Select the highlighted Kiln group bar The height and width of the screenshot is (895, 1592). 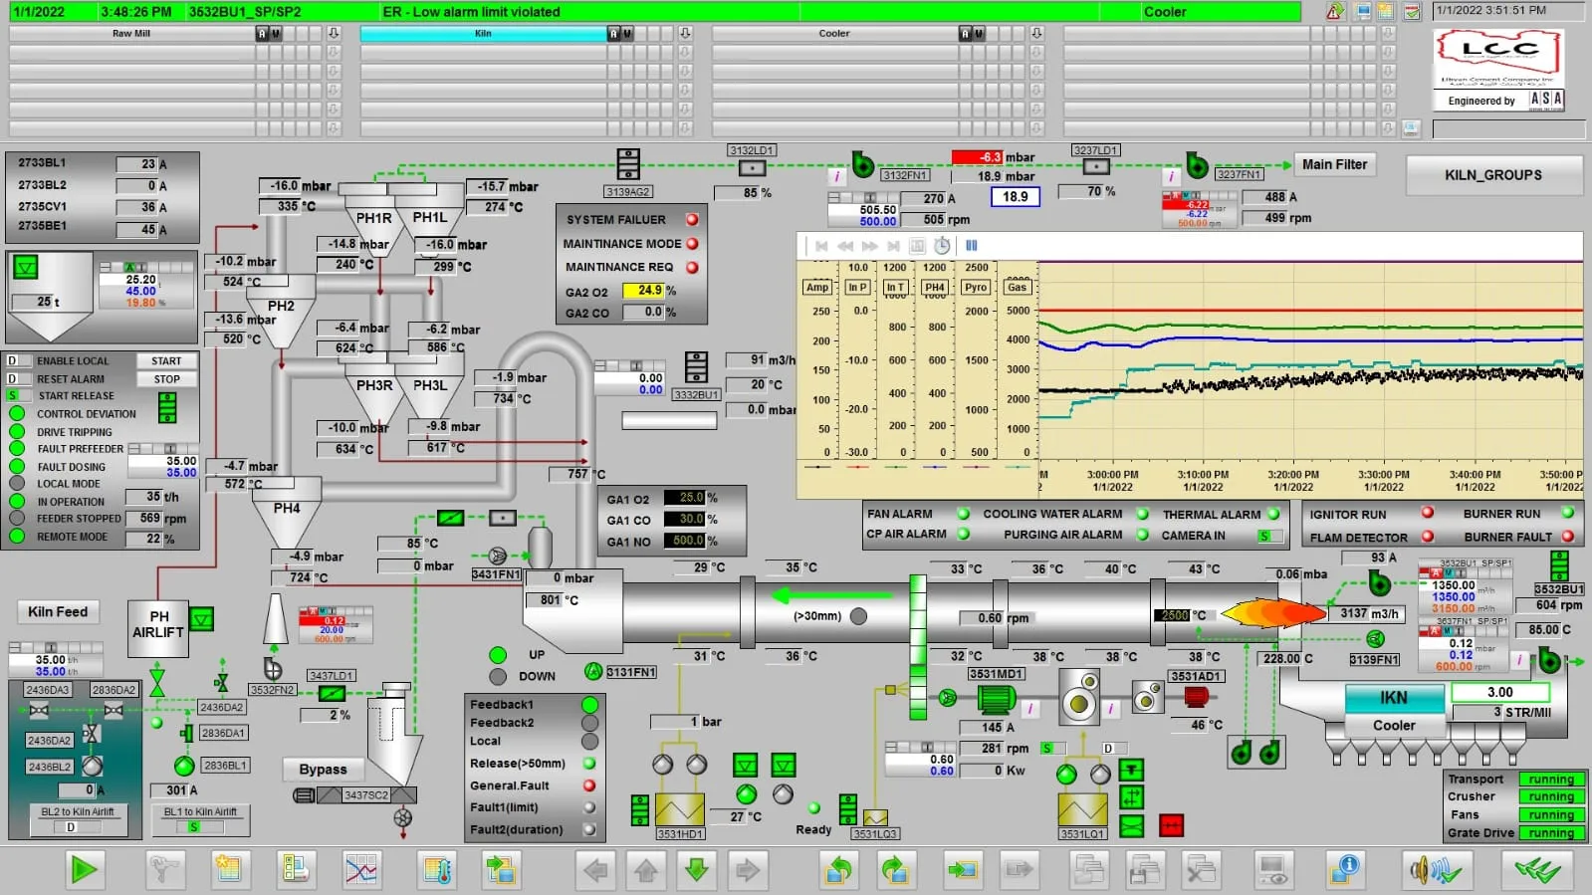tap(483, 33)
